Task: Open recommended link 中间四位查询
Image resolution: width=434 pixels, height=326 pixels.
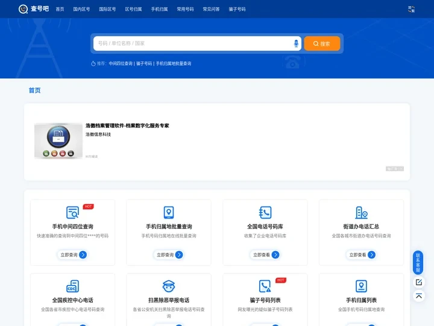Action: 121,63
